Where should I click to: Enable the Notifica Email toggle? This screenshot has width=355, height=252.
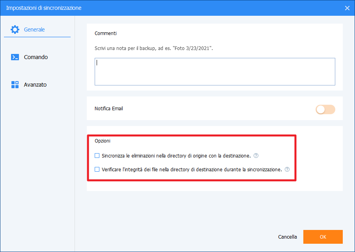[325, 109]
